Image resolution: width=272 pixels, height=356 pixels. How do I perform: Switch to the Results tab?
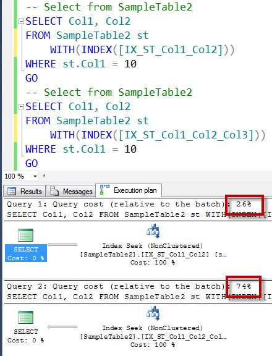click(x=25, y=191)
